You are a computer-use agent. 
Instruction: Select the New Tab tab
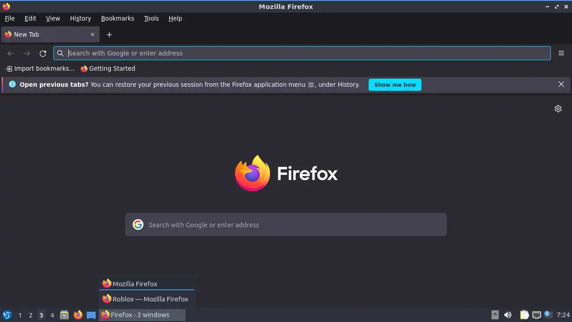[50, 34]
